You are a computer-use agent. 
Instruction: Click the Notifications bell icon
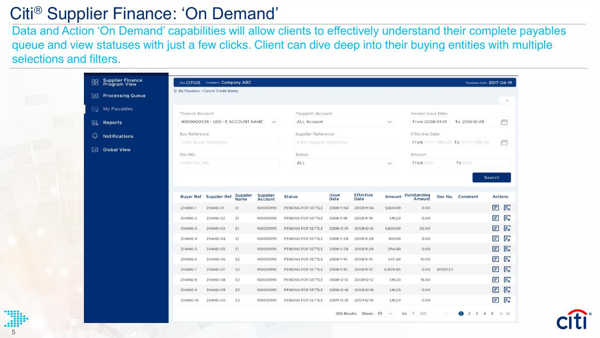pyautogui.click(x=95, y=136)
